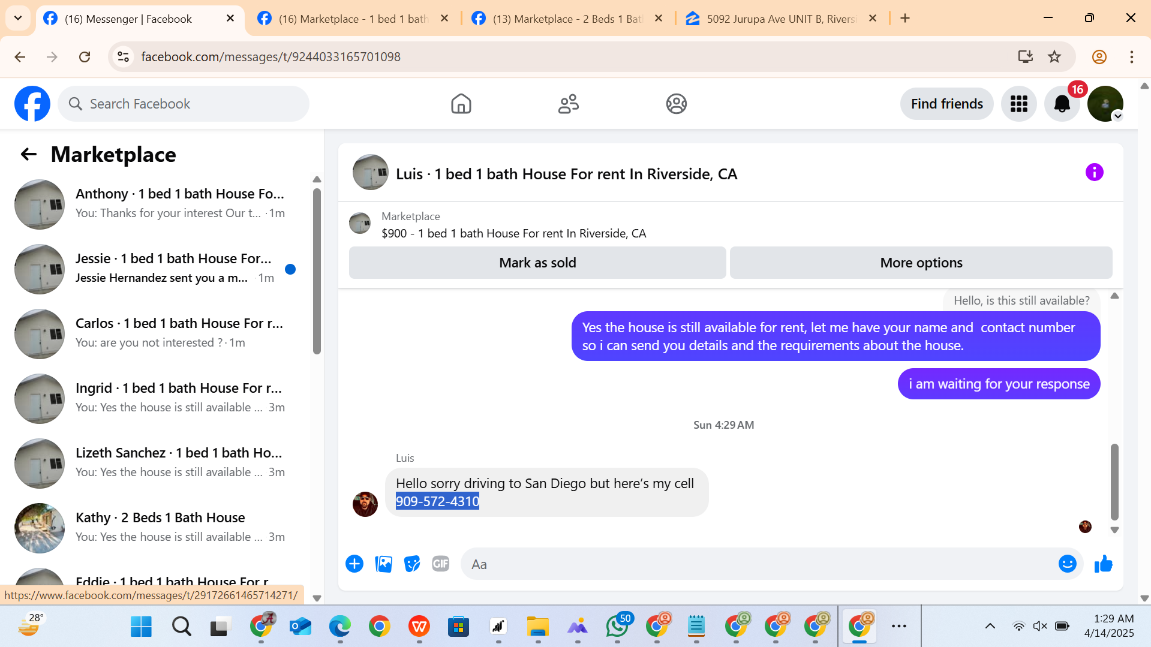Click the Search Facebook field
1151x647 pixels.
184,104
